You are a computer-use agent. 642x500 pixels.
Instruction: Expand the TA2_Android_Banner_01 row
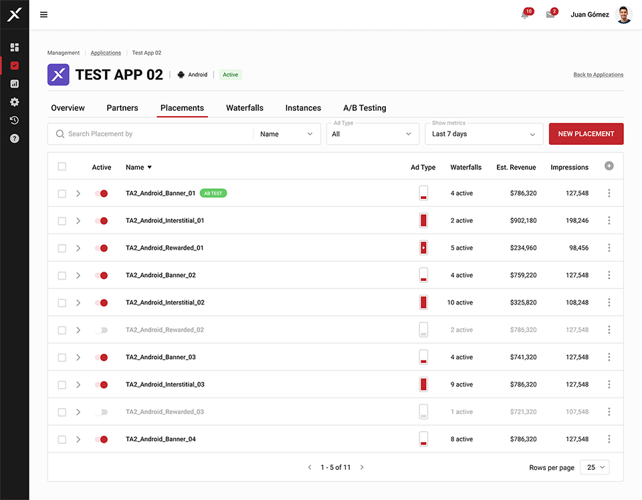click(x=78, y=194)
